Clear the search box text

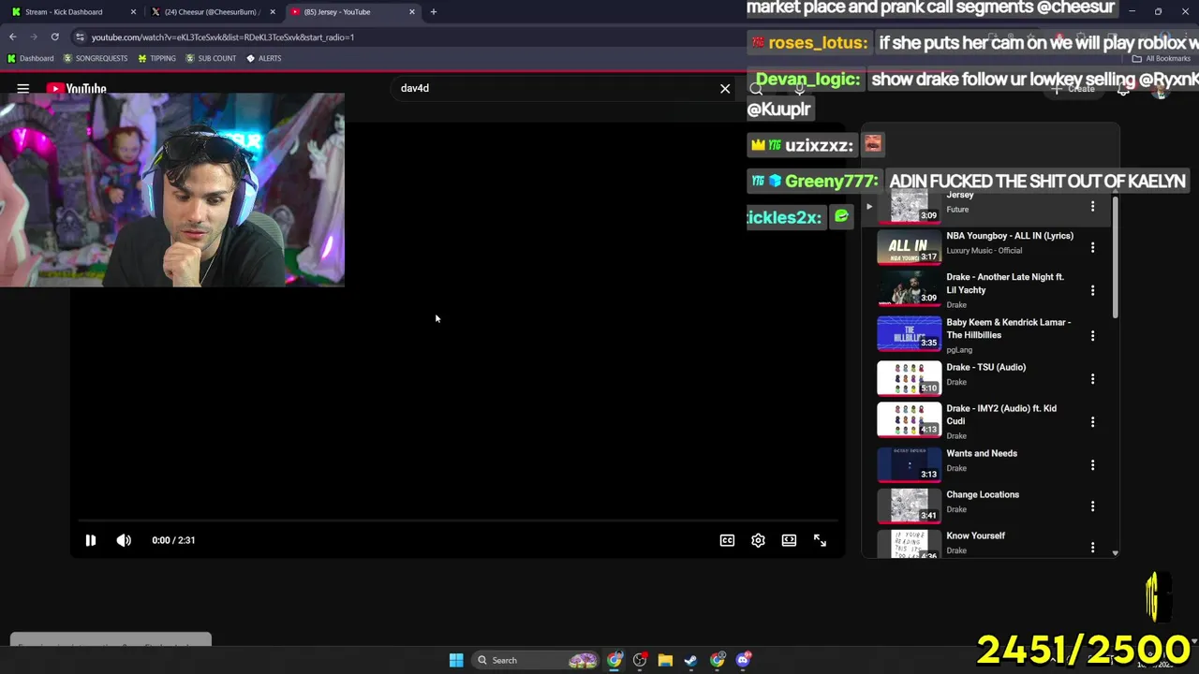725,89
